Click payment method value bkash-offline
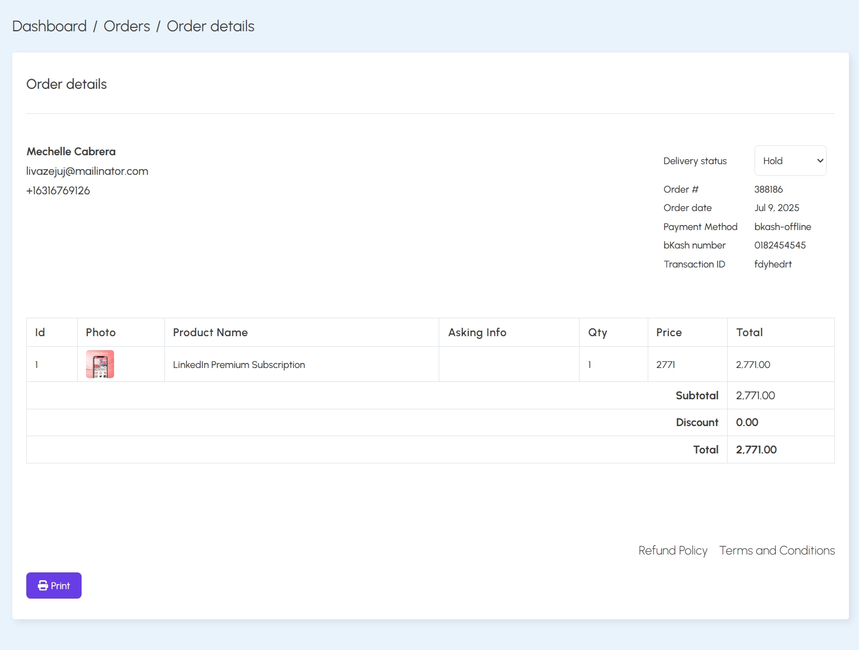Image resolution: width=859 pixels, height=650 pixels. [x=783, y=227]
